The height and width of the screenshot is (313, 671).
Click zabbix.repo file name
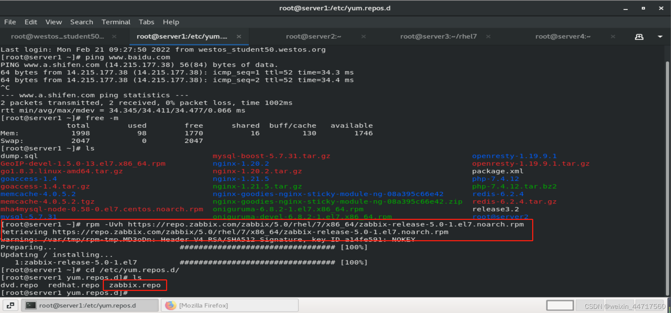point(135,285)
